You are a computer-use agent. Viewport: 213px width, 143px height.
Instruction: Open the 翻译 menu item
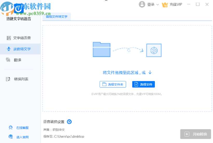(x=18, y=60)
